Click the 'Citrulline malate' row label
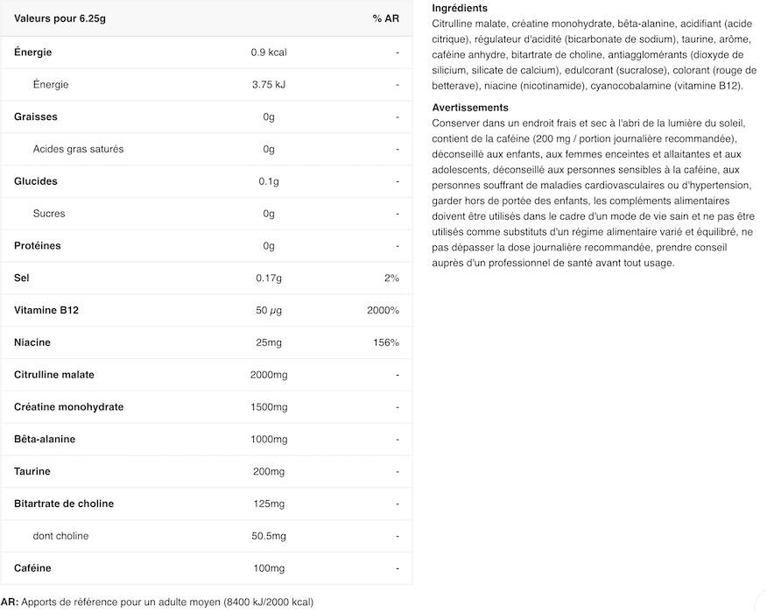Viewport: 767px width, 613px height. (x=54, y=375)
